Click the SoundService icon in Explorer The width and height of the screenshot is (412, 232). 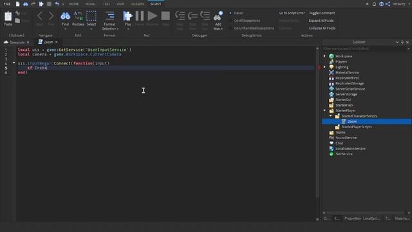(x=332, y=137)
